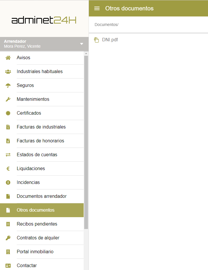Select the highlighted Otros documentos item
The image size is (208, 270).
pyautogui.click(x=42, y=210)
